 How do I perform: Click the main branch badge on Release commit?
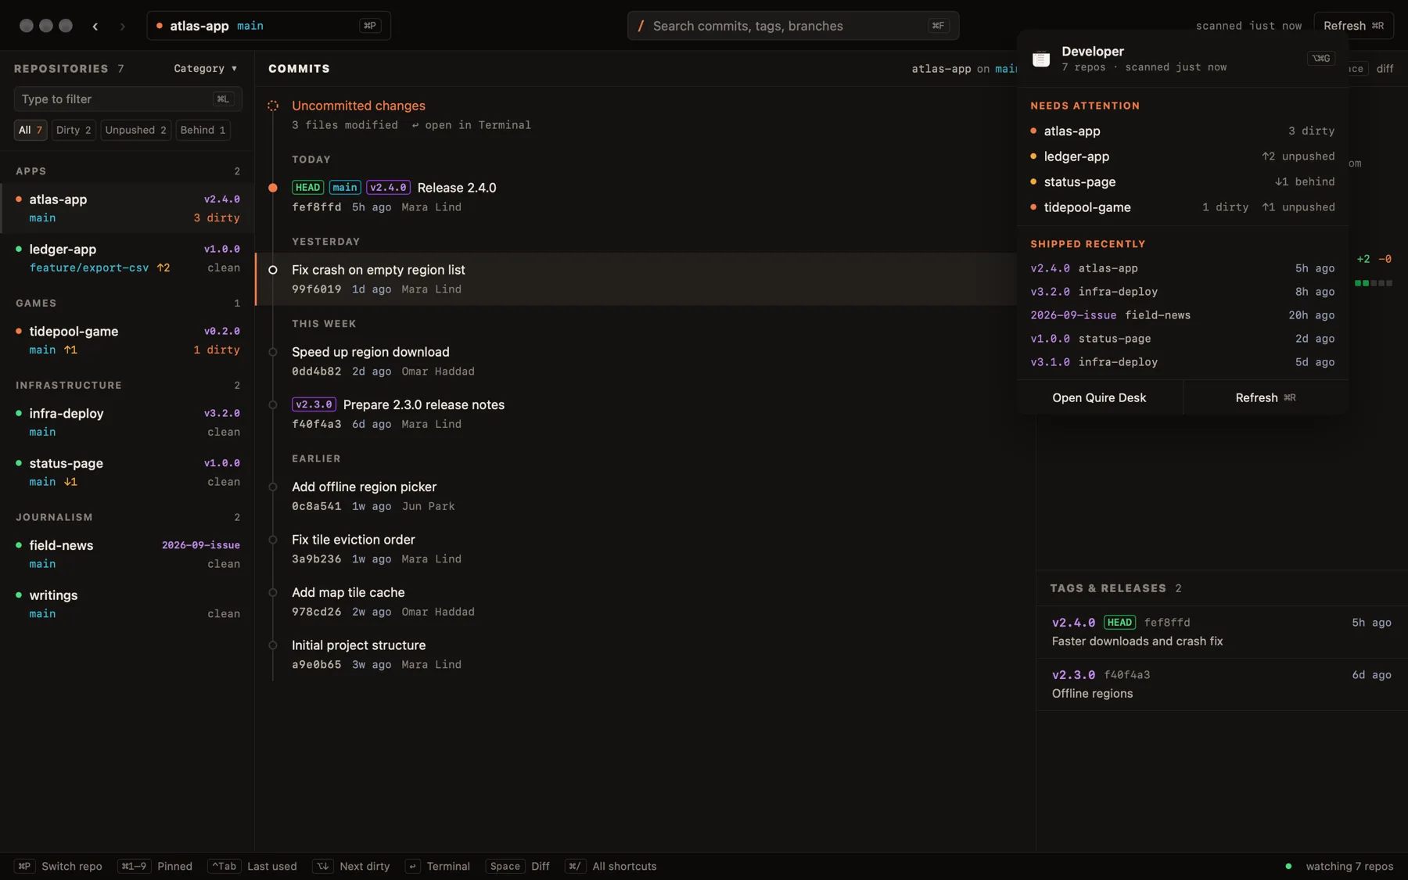(345, 188)
